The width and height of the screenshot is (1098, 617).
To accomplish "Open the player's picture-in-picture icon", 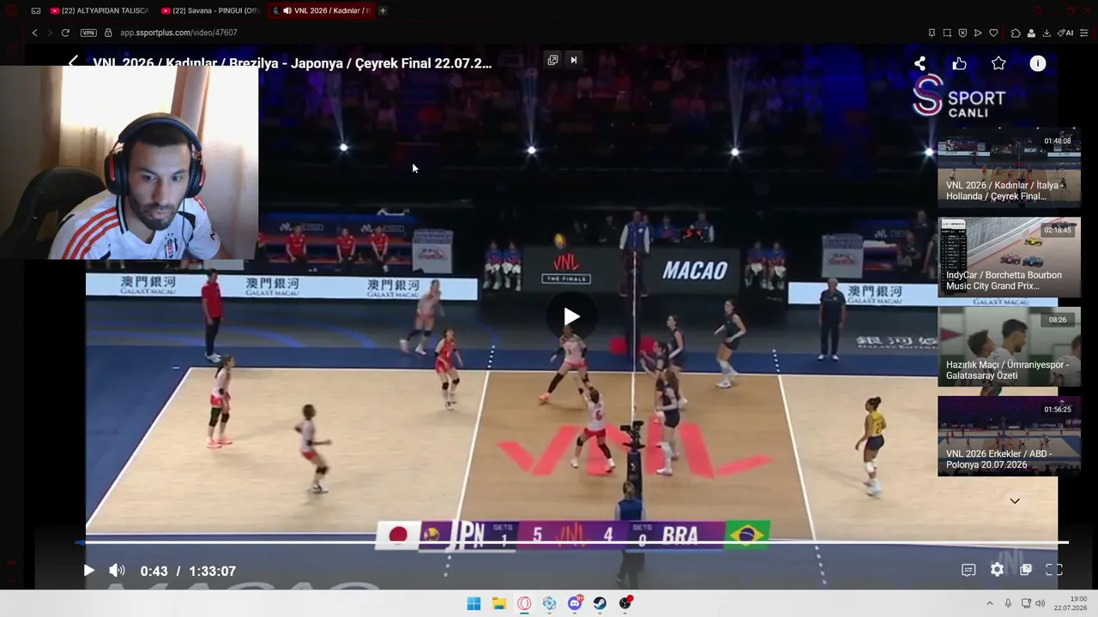I will point(1025,570).
